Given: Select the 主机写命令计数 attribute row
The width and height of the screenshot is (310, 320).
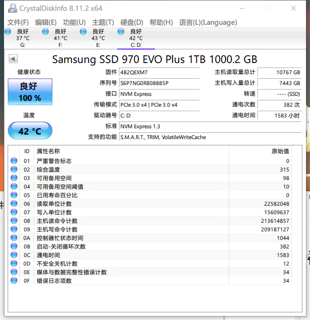Looking at the screenshot, I should (x=151, y=230).
